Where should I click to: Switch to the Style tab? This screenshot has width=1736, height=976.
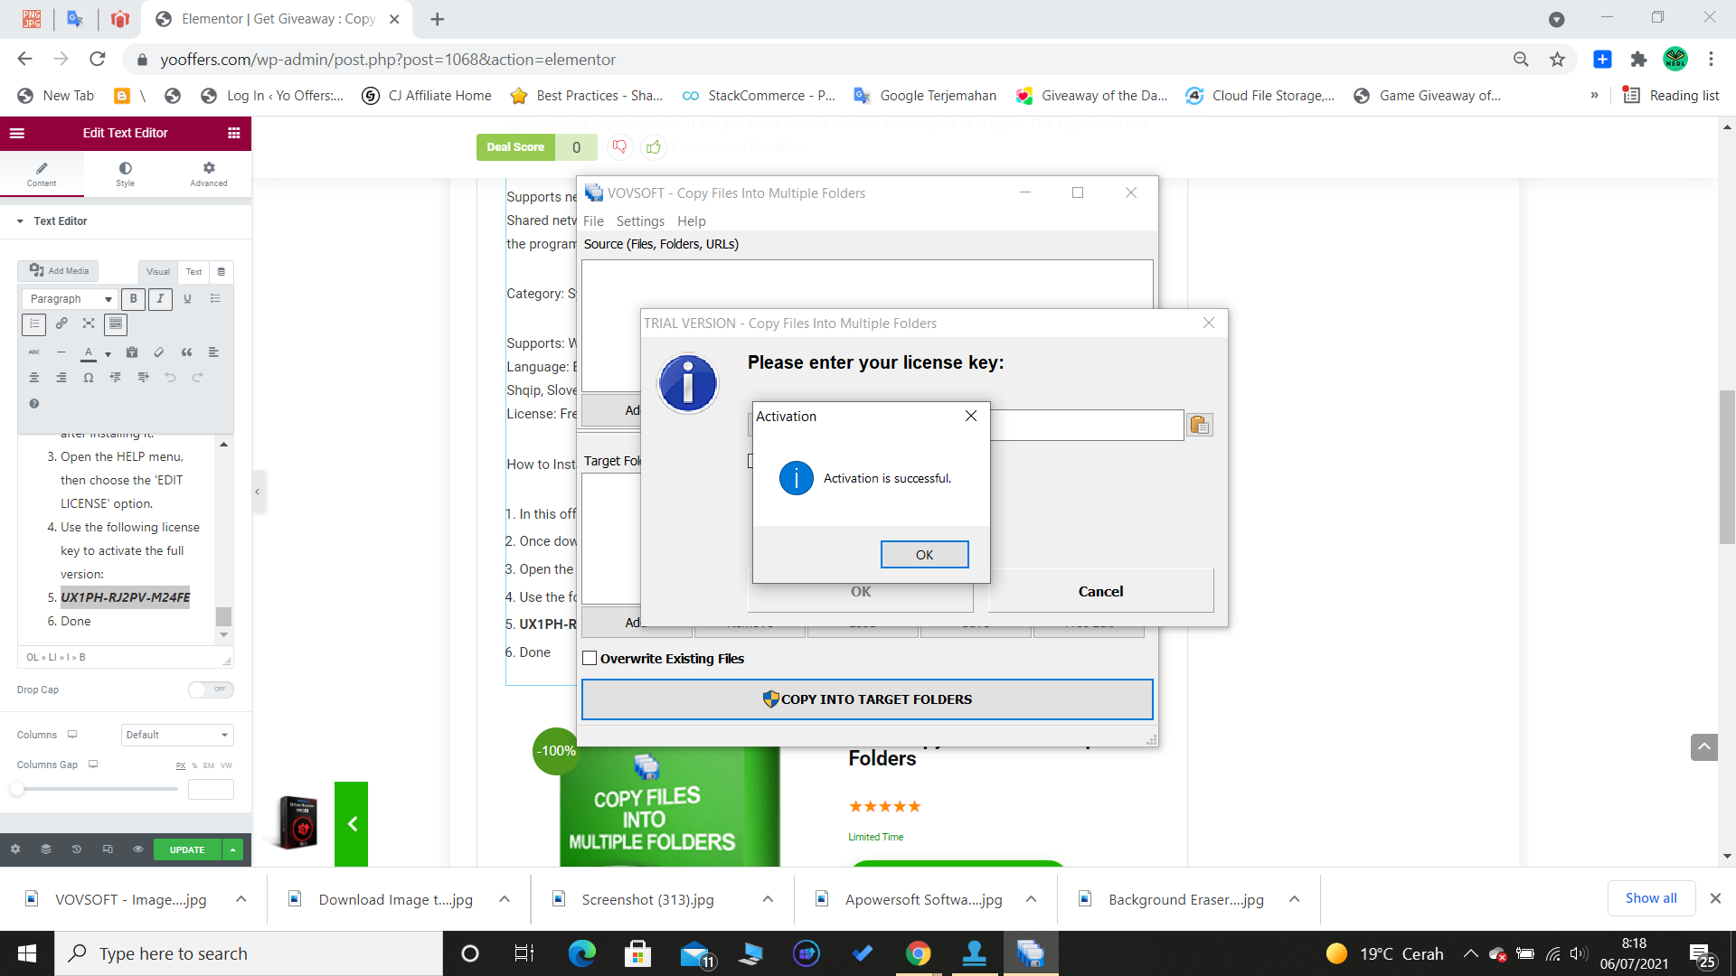[x=125, y=174]
